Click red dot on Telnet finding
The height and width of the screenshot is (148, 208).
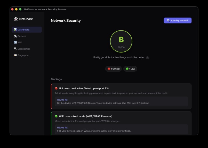point(56,88)
